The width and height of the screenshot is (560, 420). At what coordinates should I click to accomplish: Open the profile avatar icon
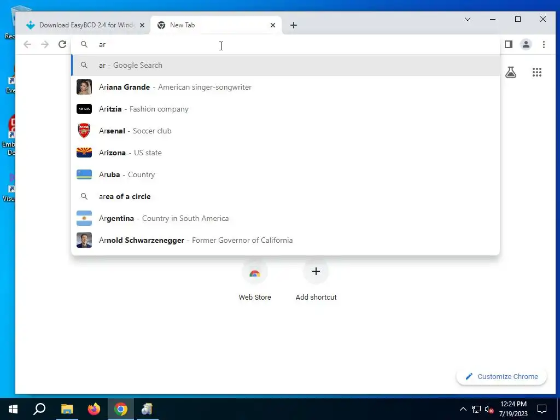click(x=526, y=44)
